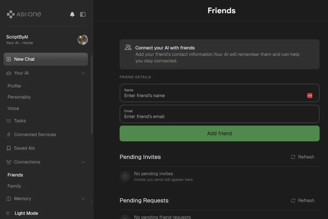Click the notifications bell icon
The image size is (328, 219).
72,14
